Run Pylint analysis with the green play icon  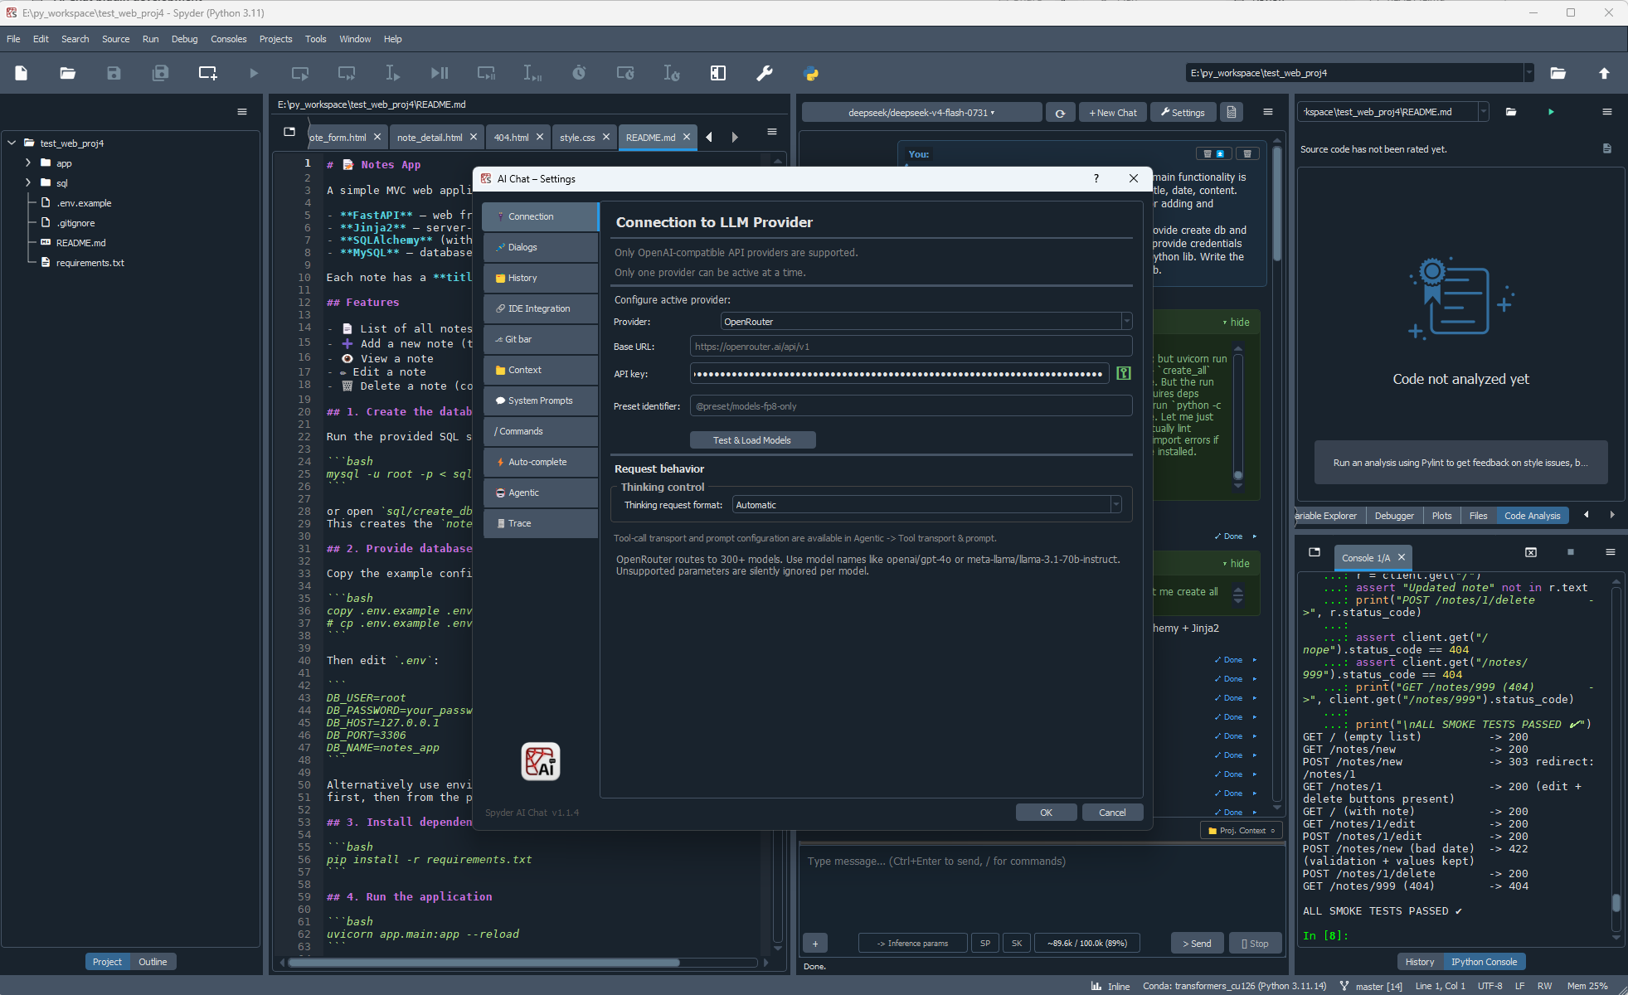pos(1551,111)
